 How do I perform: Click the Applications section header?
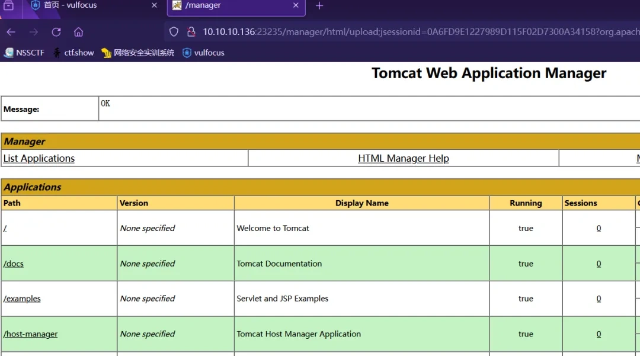[x=32, y=187]
